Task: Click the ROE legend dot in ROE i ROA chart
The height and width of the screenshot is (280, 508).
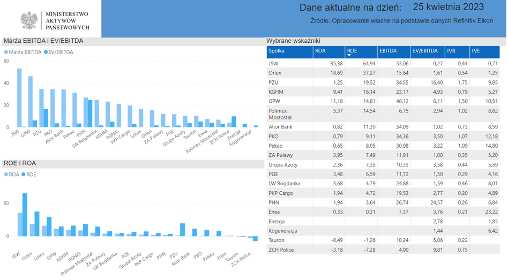Action: pyautogui.click(x=24, y=175)
